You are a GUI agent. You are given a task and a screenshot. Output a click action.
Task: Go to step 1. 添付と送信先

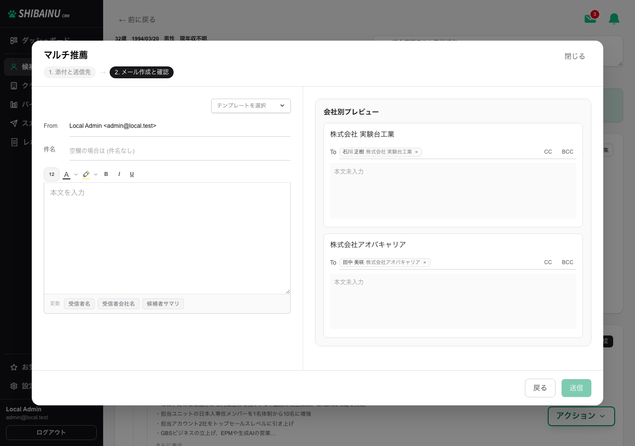(70, 72)
